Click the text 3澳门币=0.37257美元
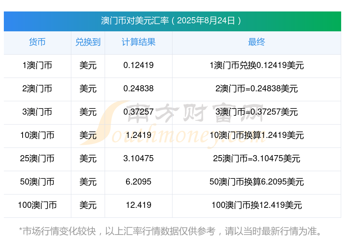 pos(256,112)
